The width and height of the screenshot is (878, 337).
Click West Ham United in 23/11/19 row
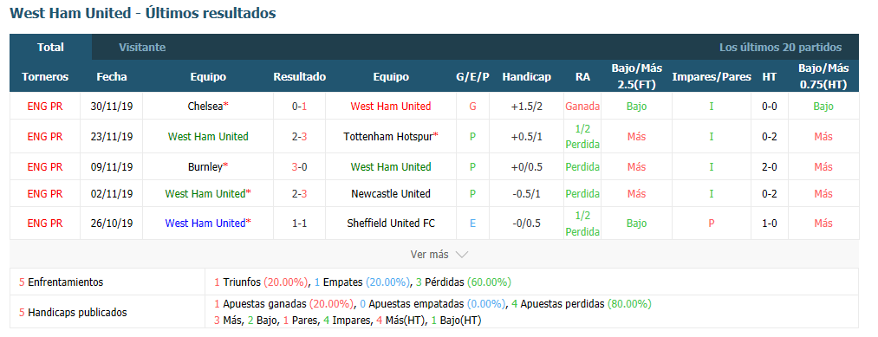208,137
